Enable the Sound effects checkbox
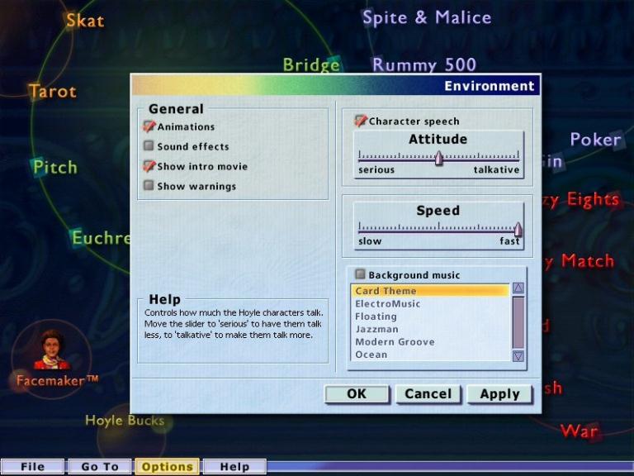 pyautogui.click(x=149, y=146)
